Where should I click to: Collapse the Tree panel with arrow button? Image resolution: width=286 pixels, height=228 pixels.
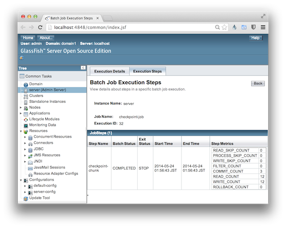pos(83,68)
